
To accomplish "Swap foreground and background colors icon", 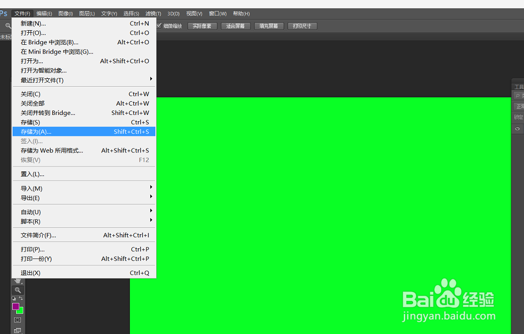I will coord(21,298).
